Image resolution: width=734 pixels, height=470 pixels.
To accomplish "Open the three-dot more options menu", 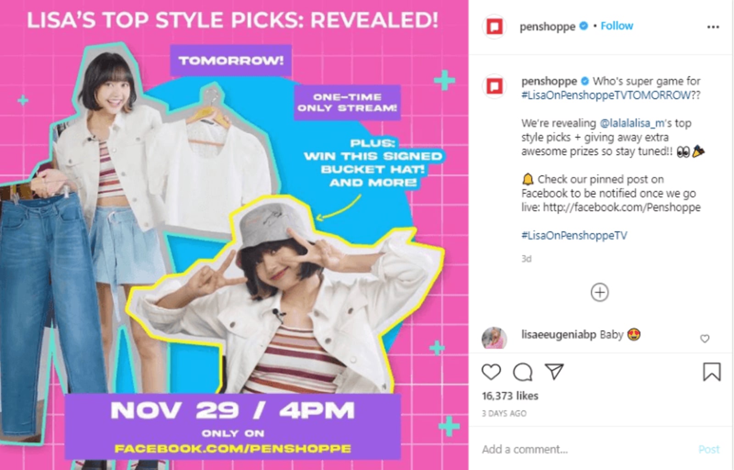I will (713, 27).
